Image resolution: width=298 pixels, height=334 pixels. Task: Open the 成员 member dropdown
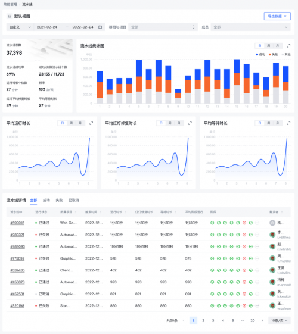pos(250,27)
